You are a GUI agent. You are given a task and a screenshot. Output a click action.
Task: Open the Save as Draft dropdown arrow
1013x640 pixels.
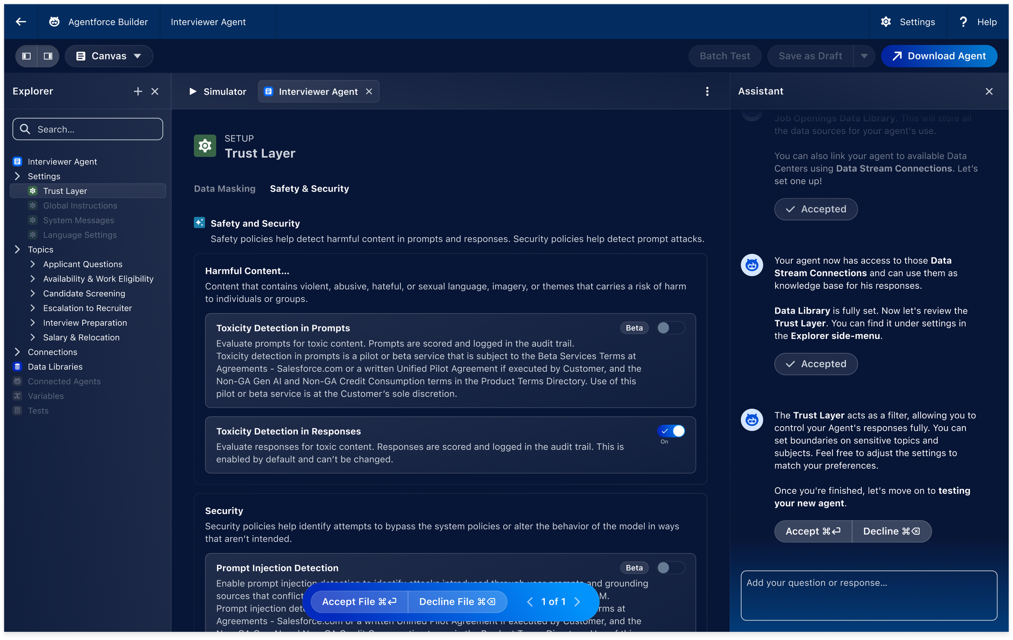coord(864,56)
